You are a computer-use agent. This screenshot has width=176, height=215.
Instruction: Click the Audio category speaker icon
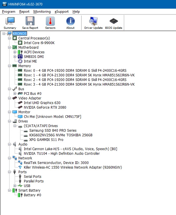tap(15, 144)
